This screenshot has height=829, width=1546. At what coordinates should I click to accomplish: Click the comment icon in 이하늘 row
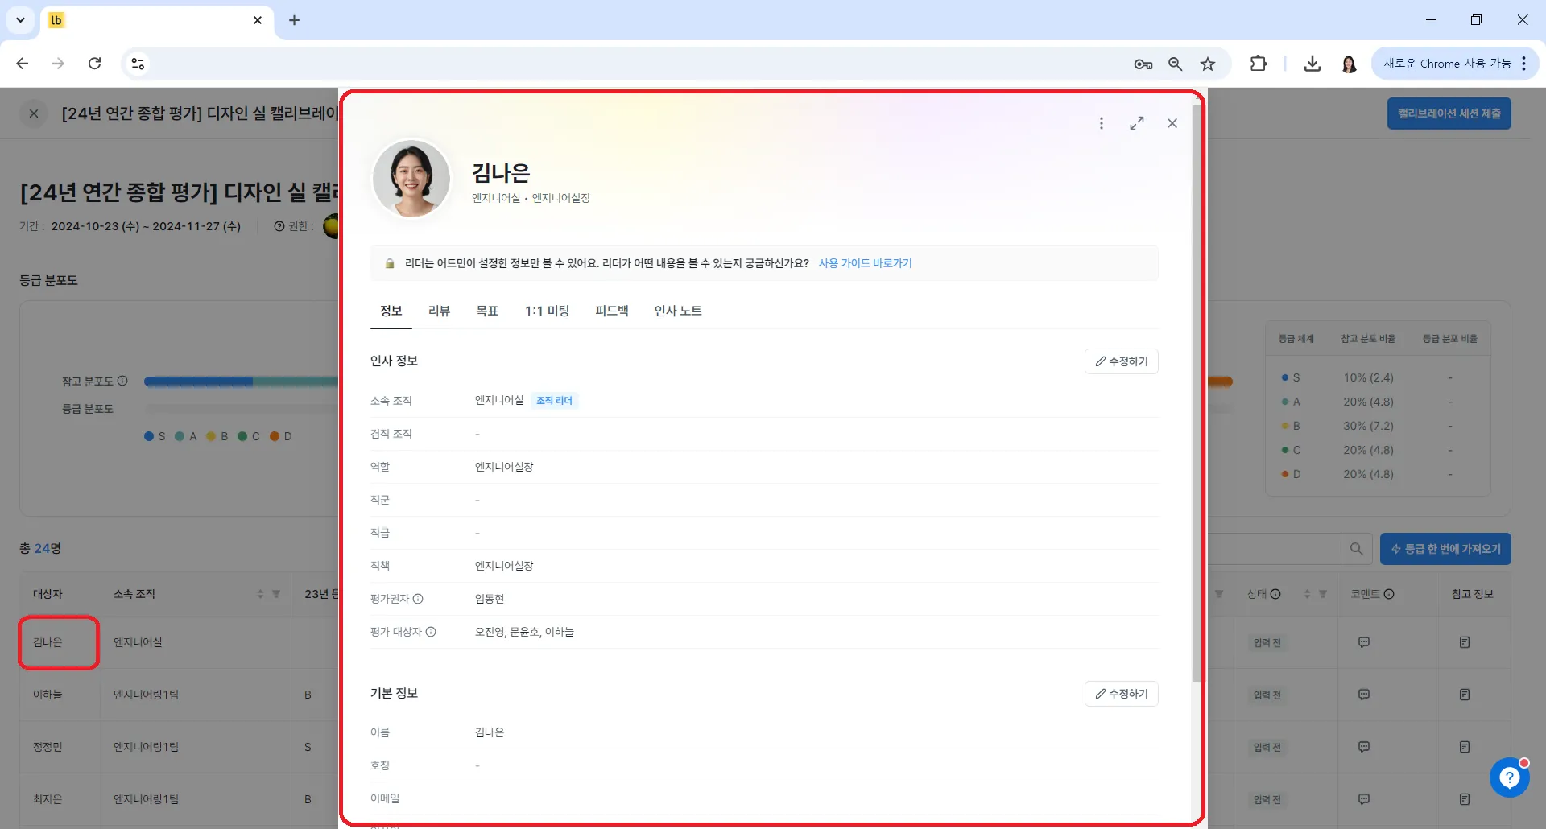(1364, 695)
